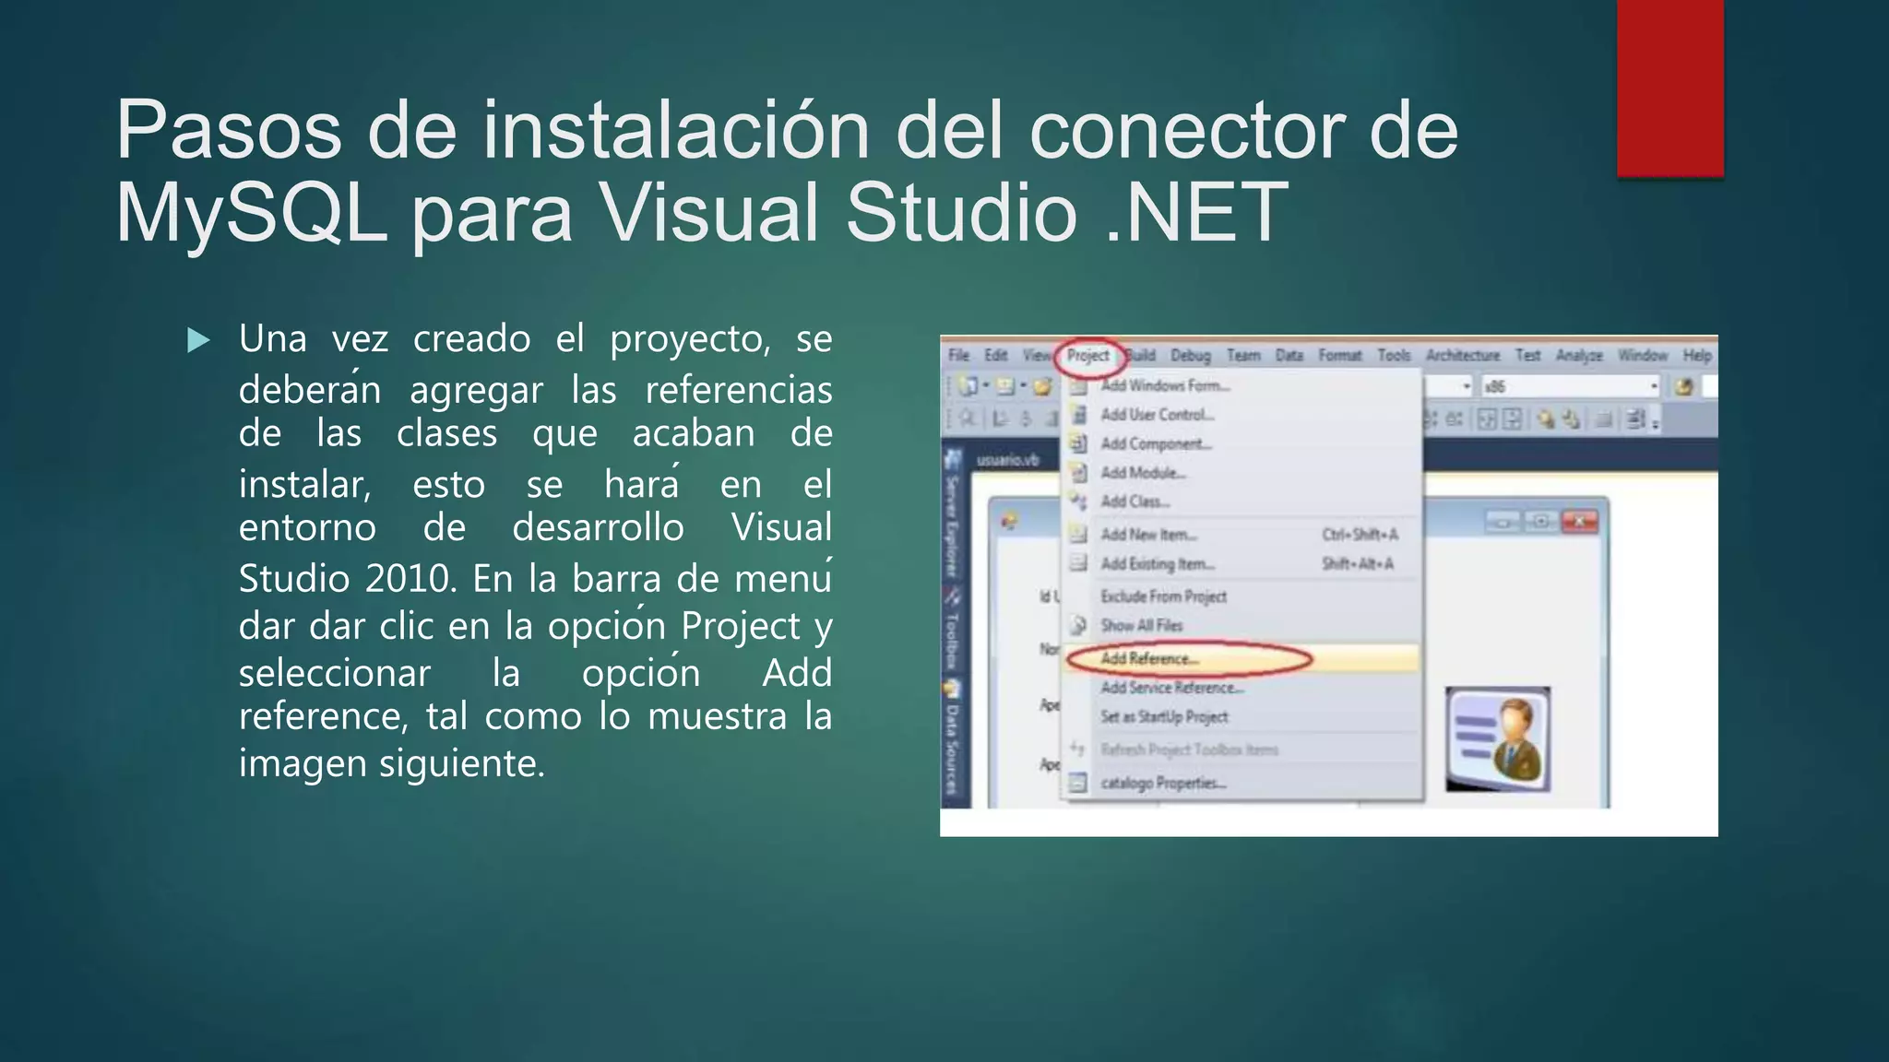Select Exclude From Project entry
The height and width of the screenshot is (1062, 1889).
[x=1241, y=596]
